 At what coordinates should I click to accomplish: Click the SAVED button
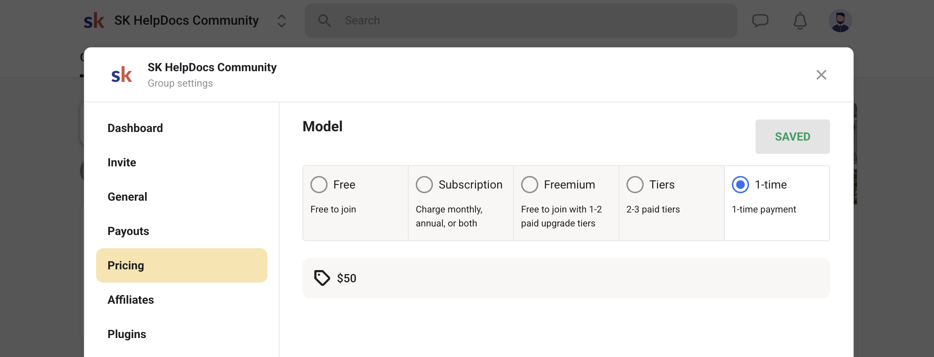[792, 137]
